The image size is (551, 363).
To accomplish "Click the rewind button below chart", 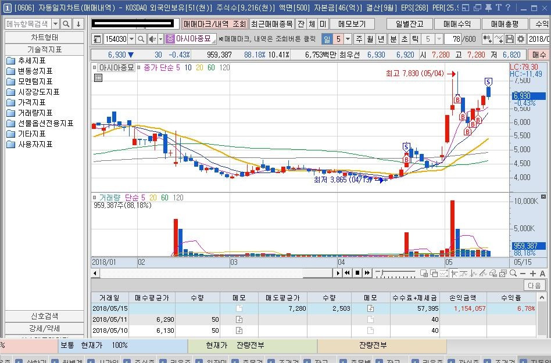I will (347, 273).
